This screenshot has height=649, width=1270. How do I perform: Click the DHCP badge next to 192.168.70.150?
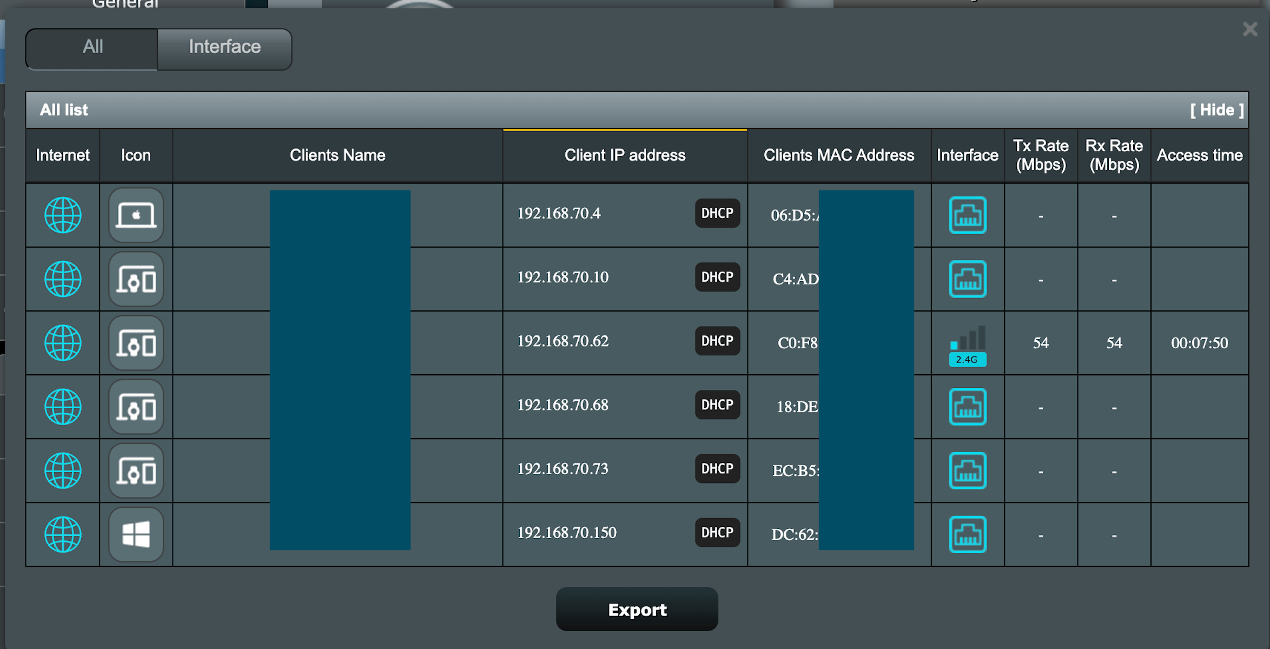717,532
